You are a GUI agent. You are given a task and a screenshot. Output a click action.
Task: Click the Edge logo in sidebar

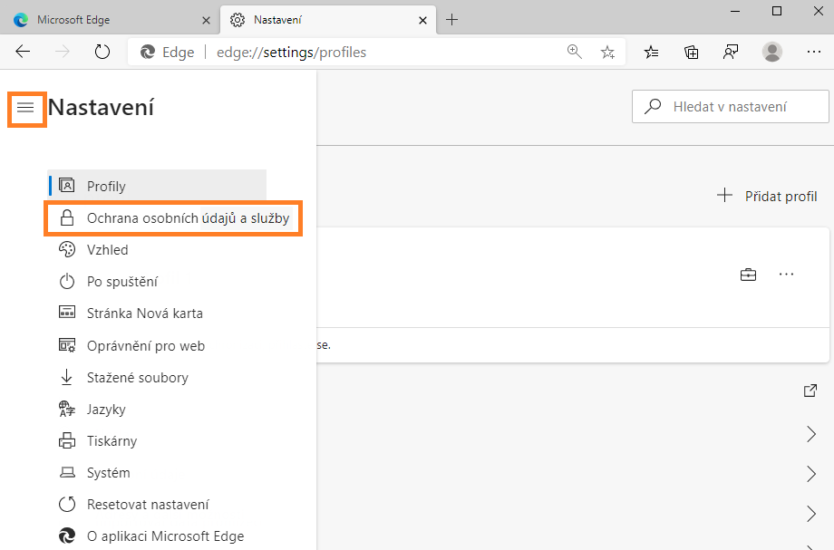(66, 536)
